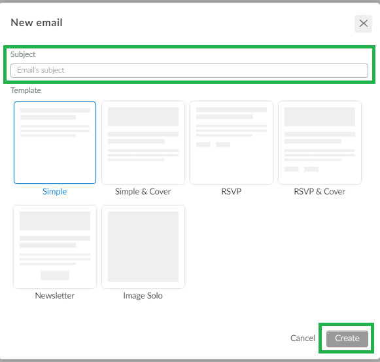Viewport: 380px width, 362px height.
Task: Click the Create button
Action: [347, 338]
